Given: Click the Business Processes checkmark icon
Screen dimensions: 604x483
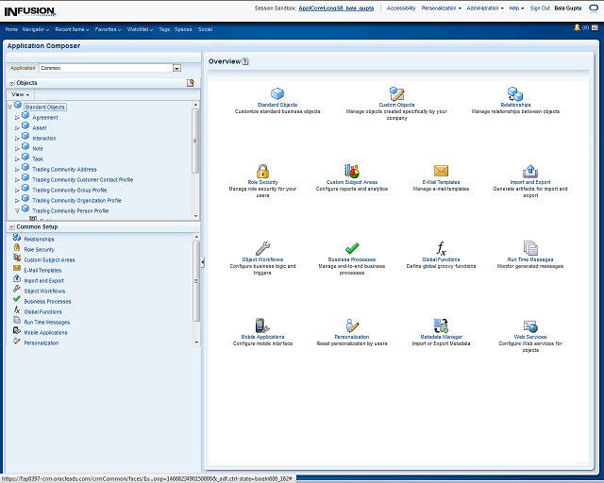Looking at the screenshot, I should coord(352,248).
